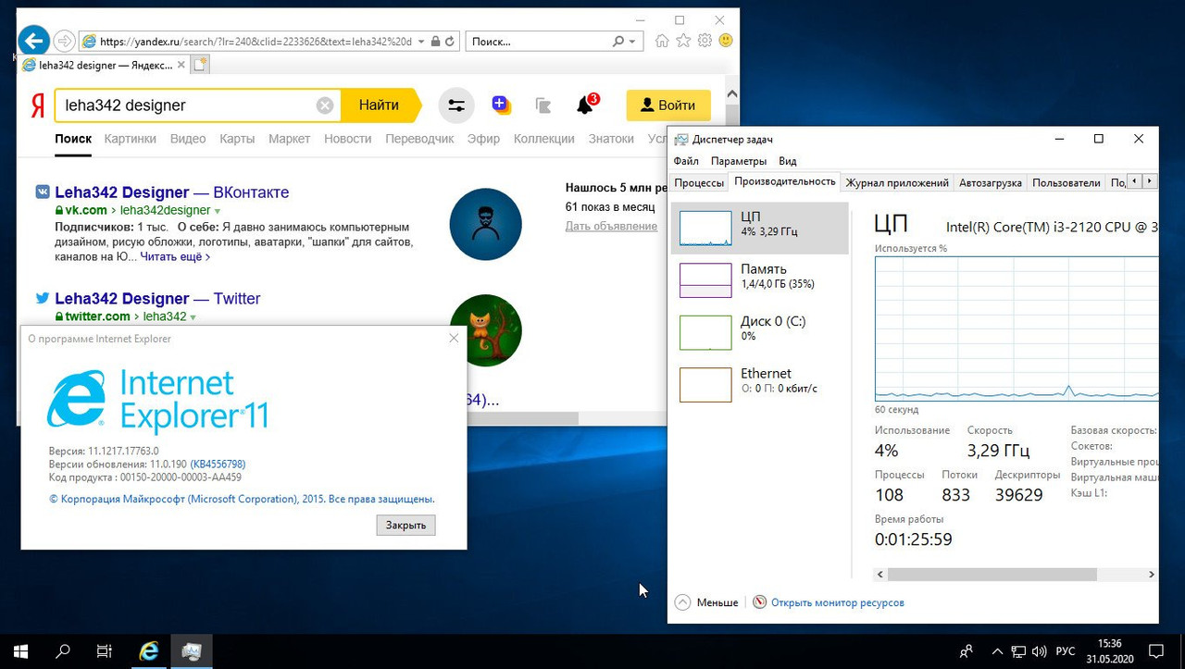The image size is (1185, 669).
Task: Click 'Читать ещё' under the VK result
Action: click(x=175, y=256)
